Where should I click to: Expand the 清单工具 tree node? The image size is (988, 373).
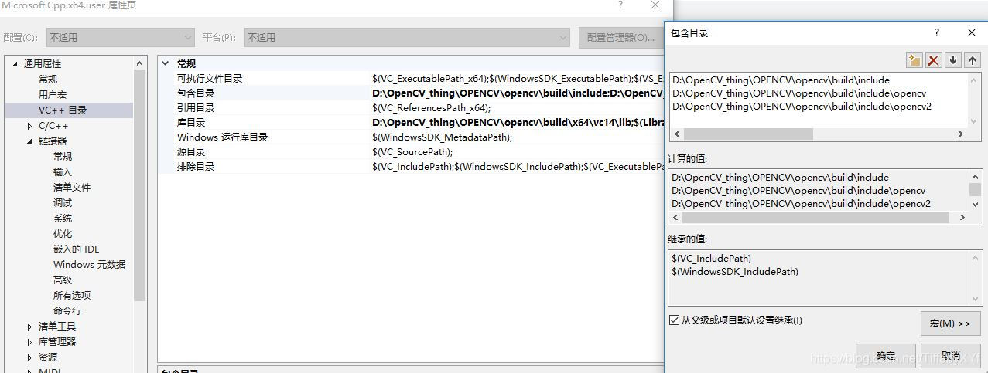(x=29, y=327)
